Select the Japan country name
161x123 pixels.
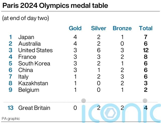[x=26, y=37]
